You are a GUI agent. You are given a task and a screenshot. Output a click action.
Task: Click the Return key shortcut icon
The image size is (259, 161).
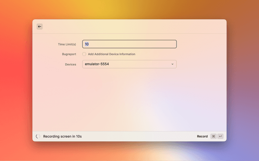[x=220, y=136]
